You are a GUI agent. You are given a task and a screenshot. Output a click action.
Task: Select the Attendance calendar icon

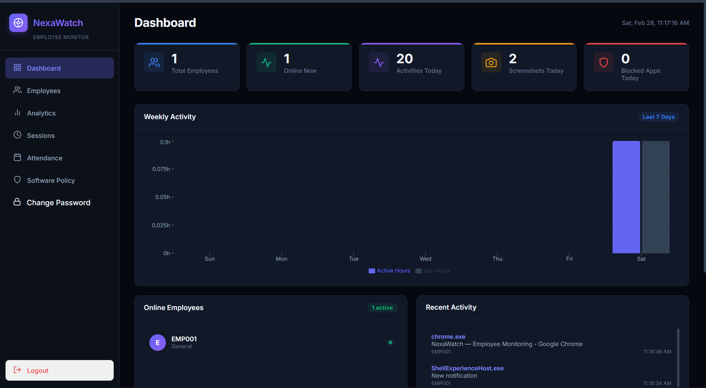17,157
